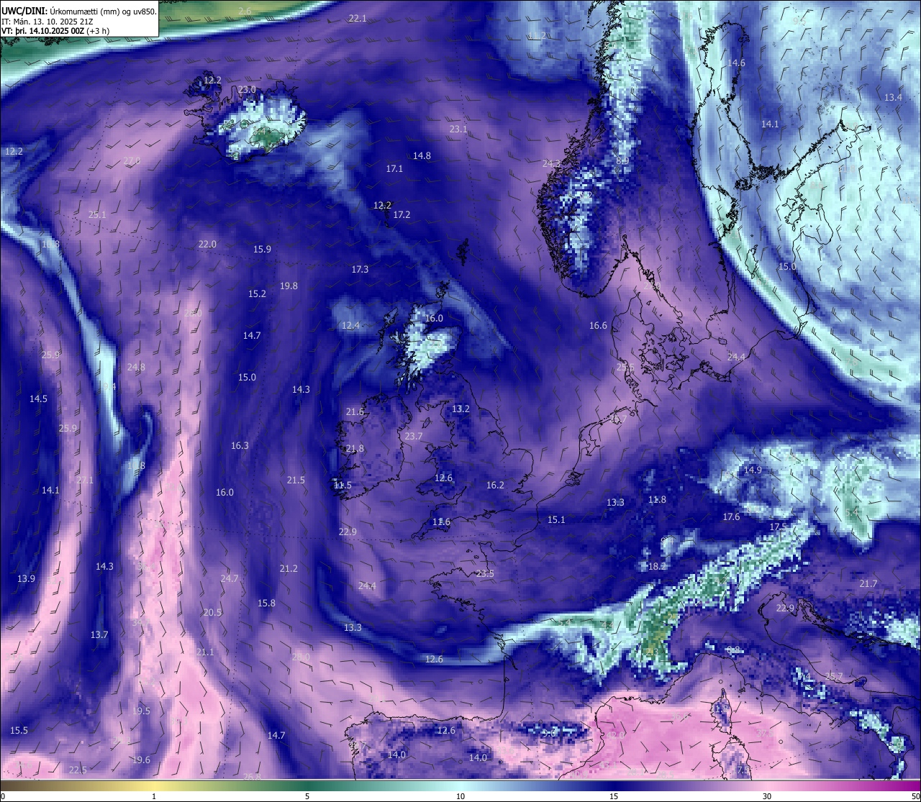921x802 pixels.
Task: Click the 24.3 value off Norway's coast
Action: 551,163
